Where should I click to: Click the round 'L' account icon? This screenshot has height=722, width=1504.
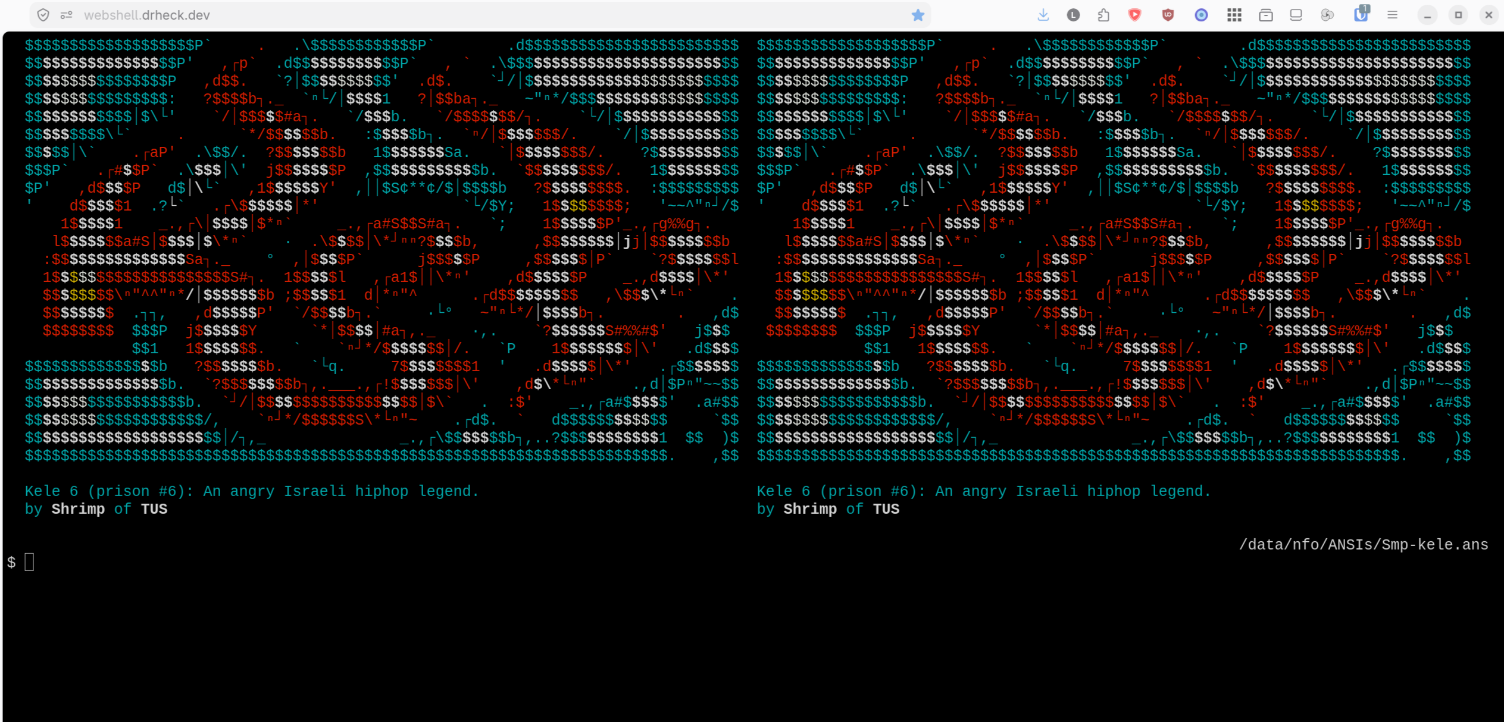[x=1073, y=15]
